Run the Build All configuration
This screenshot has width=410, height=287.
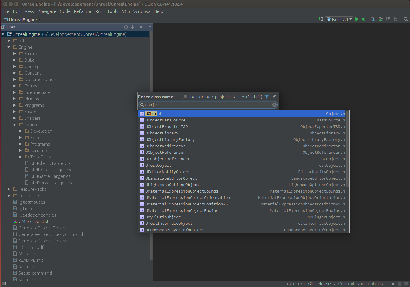pyautogui.click(x=357, y=19)
